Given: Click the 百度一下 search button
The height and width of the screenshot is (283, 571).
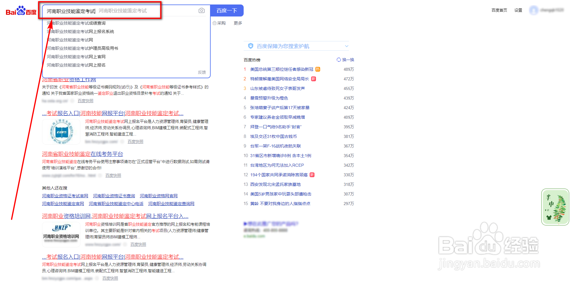Looking at the screenshot, I should pos(227,10).
